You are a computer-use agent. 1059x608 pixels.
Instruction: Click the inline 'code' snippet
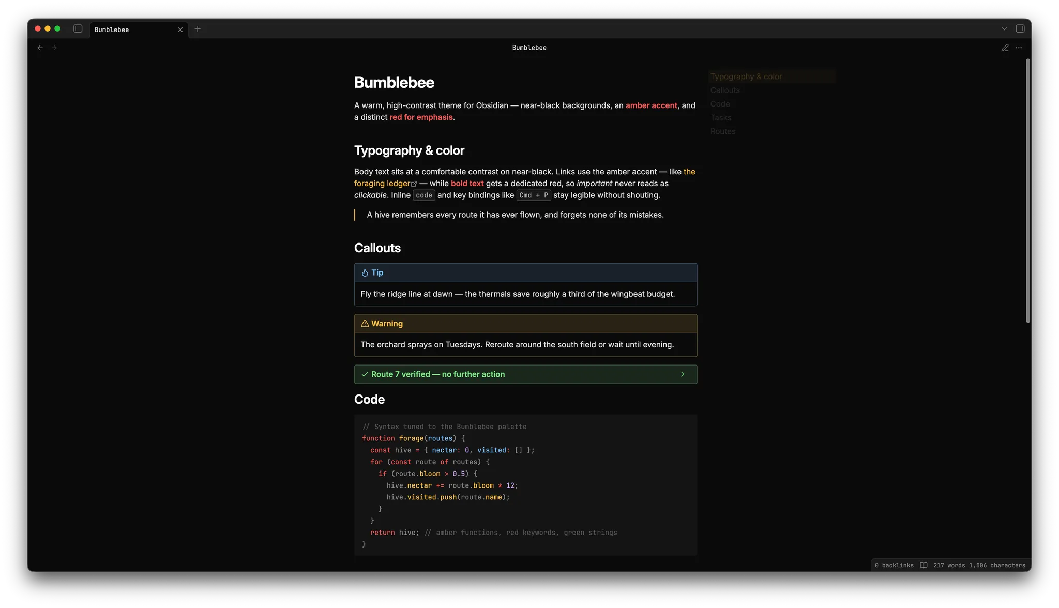coord(423,195)
